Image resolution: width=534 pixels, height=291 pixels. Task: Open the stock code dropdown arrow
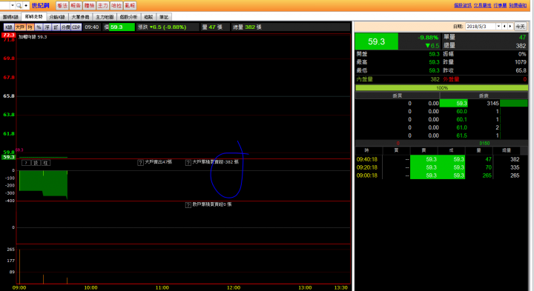pyautogui.click(x=13, y=5)
